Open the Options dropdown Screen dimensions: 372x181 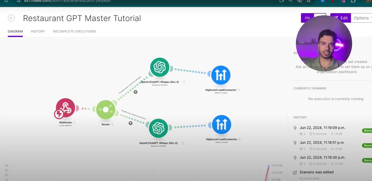click(x=361, y=18)
